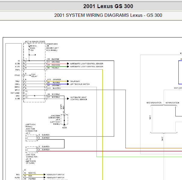Click the H12 GRN/RED wire label
Viewport: 182px width, 180px height.
pyautogui.click(x=54, y=79)
